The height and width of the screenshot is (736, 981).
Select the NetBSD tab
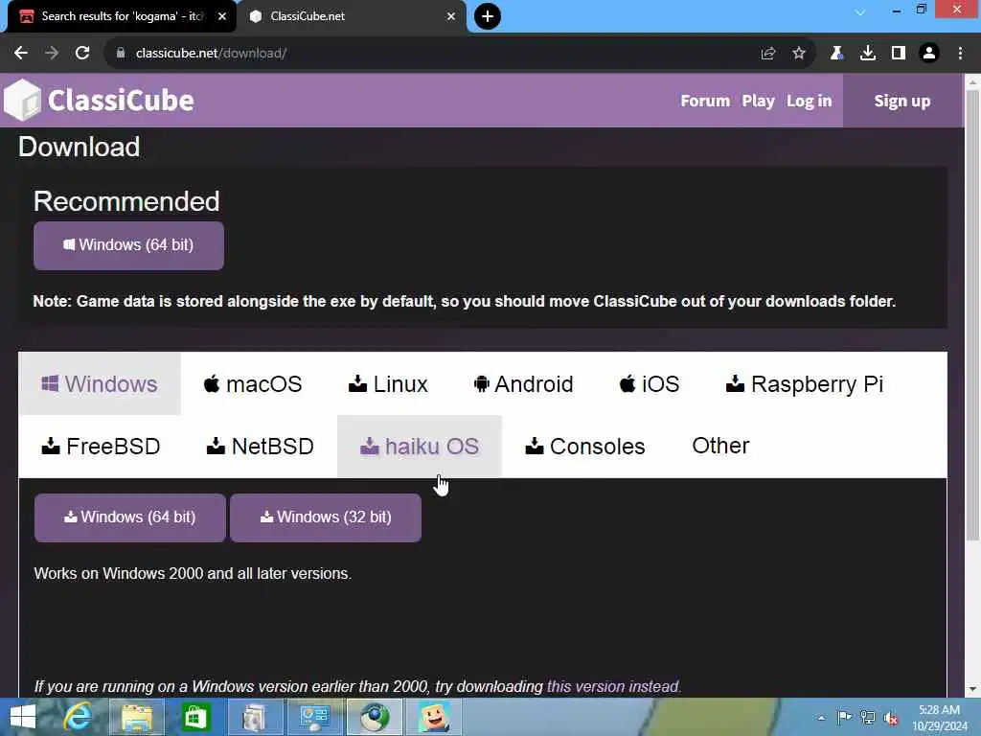pos(260,447)
